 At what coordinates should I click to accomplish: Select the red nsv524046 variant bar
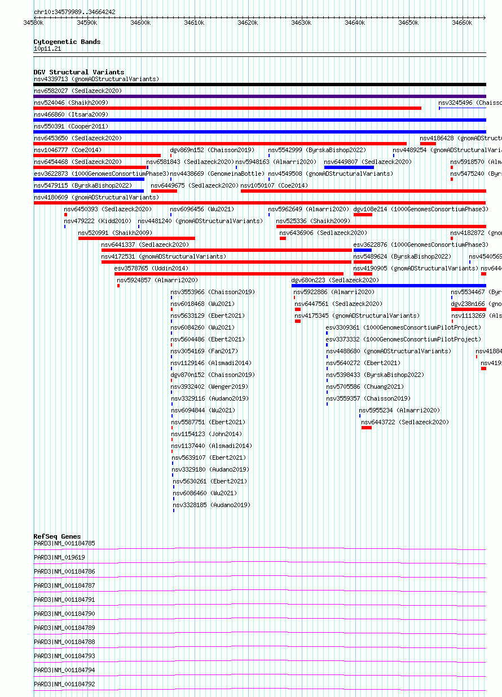pyautogui.click(x=227, y=108)
